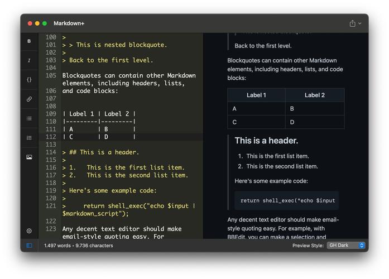The height and width of the screenshot is (279, 389).
Task: Insert unordered bullet list
Action: pos(29,118)
